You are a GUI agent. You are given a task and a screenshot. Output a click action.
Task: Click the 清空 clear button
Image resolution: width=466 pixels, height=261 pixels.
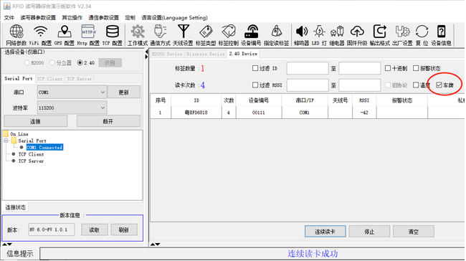click(414, 232)
